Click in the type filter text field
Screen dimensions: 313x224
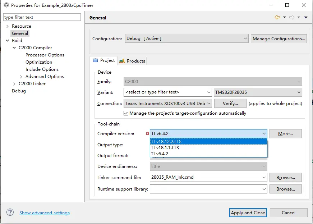click(x=42, y=17)
